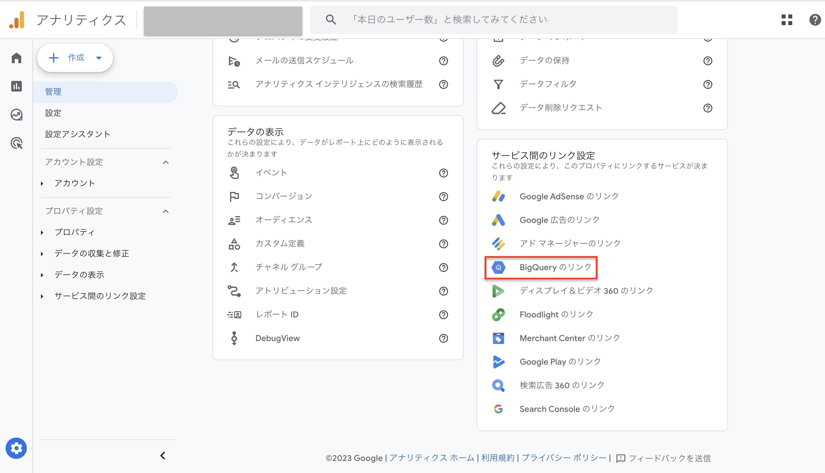Select 管理 in the sidebar
This screenshot has width=825, height=473.
coord(106,92)
